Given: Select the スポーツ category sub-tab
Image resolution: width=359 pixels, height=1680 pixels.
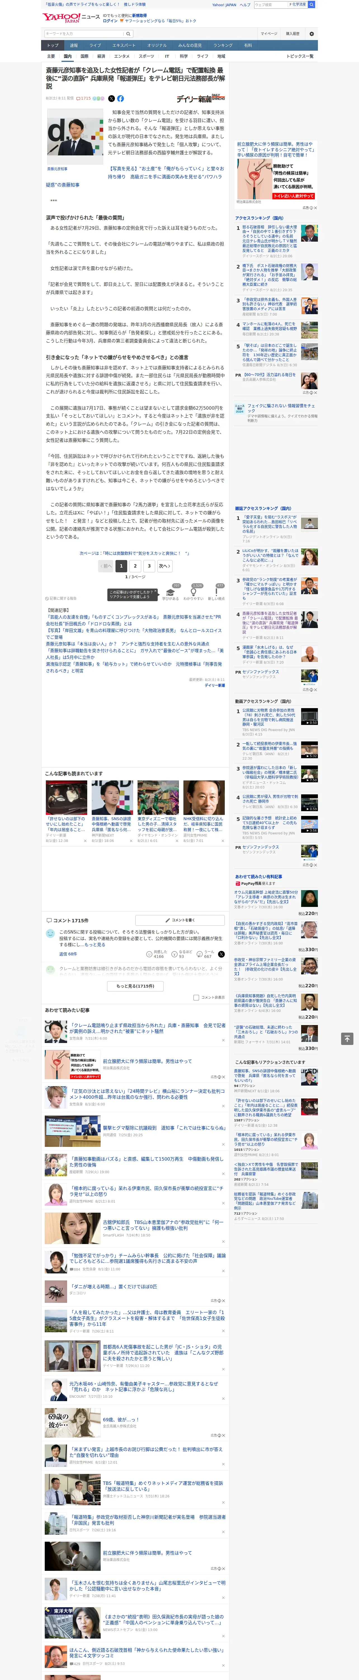Looking at the screenshot, I should click(147, 56).
